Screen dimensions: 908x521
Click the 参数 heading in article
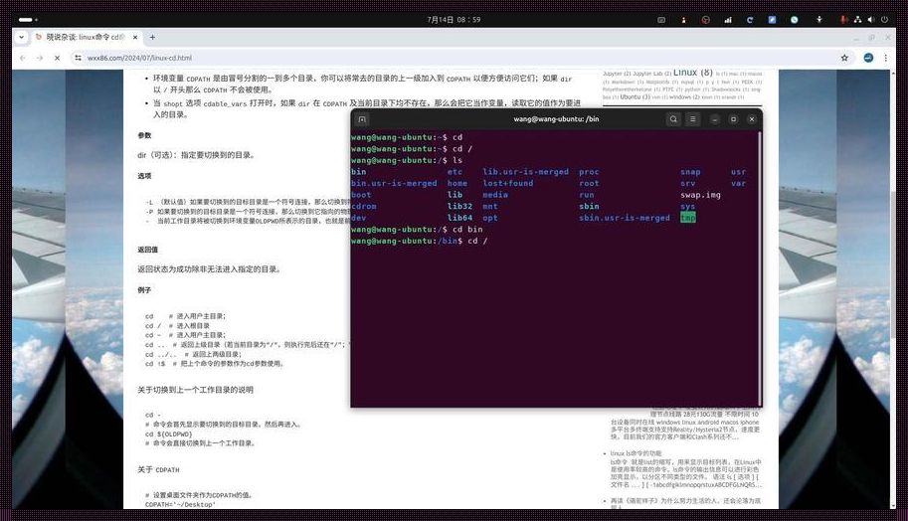point(144,135)
